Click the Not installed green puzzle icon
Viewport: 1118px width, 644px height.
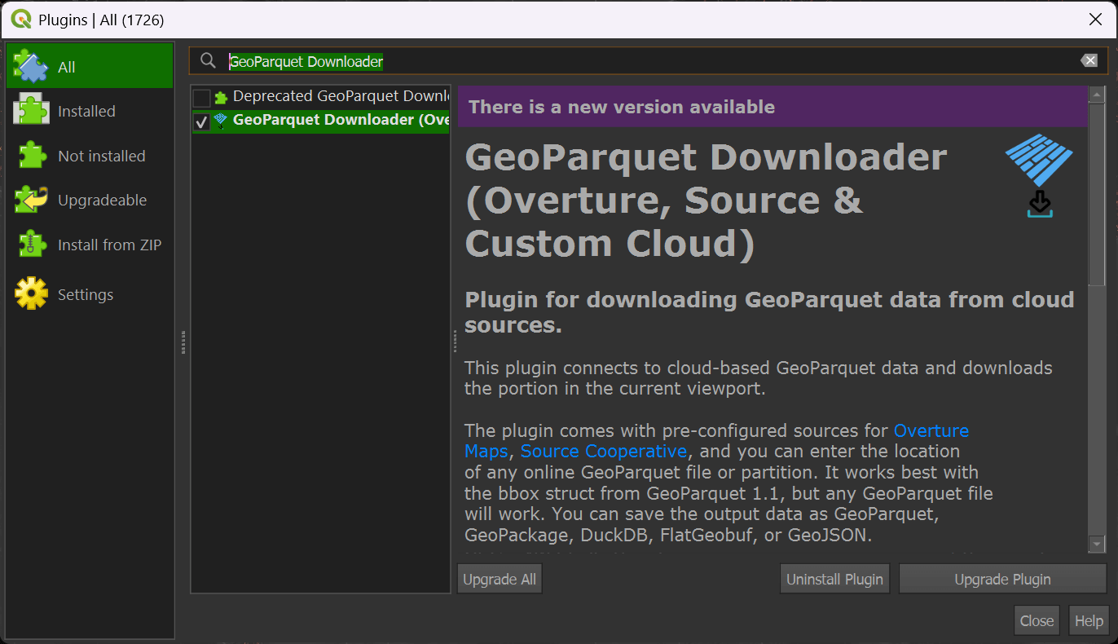pyautogui.click(x=31, y=156)
